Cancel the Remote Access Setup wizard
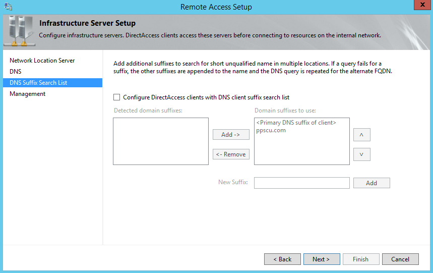 400,259
